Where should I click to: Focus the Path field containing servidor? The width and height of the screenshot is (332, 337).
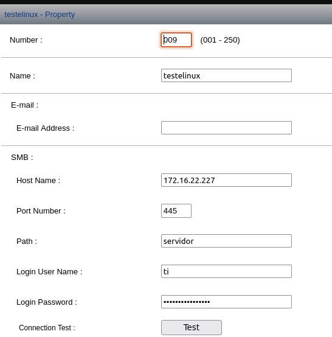[x=226, y=241]
